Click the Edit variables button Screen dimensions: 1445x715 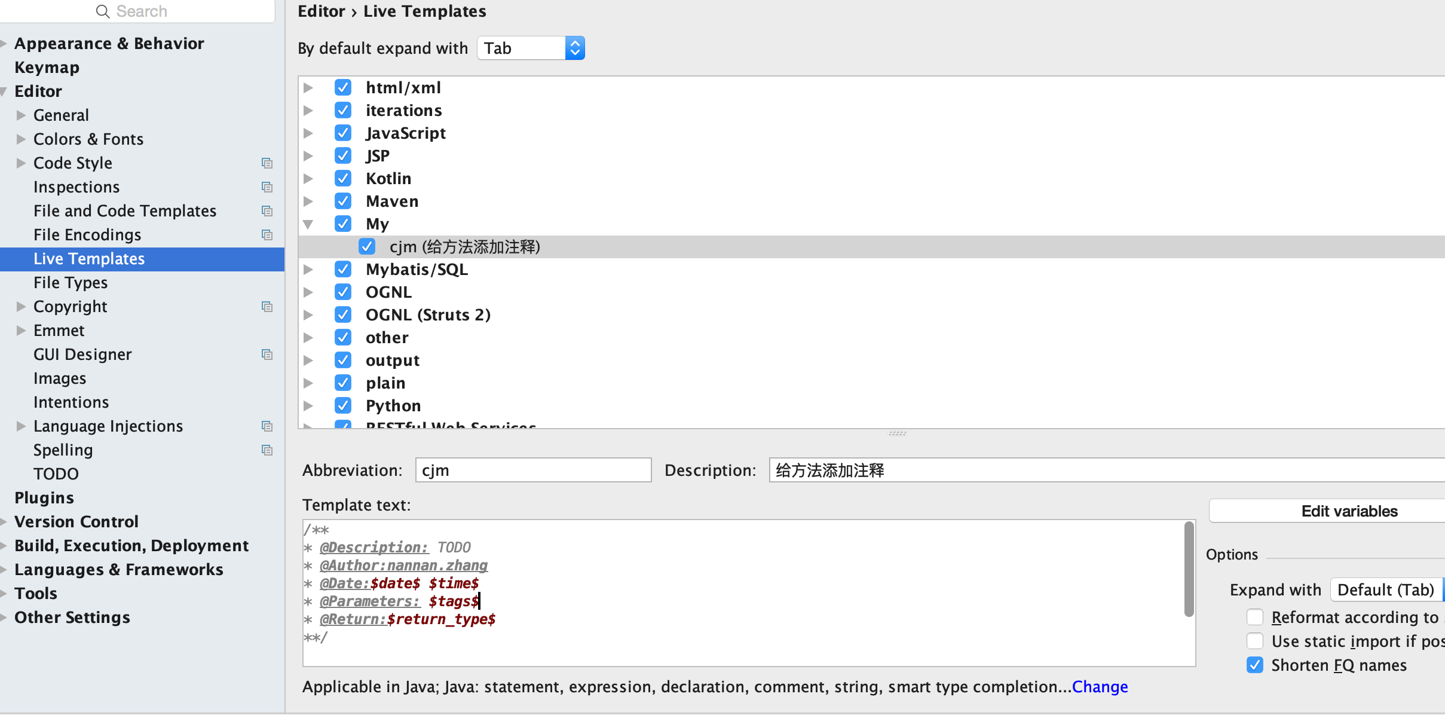(x=1349, y=511)
